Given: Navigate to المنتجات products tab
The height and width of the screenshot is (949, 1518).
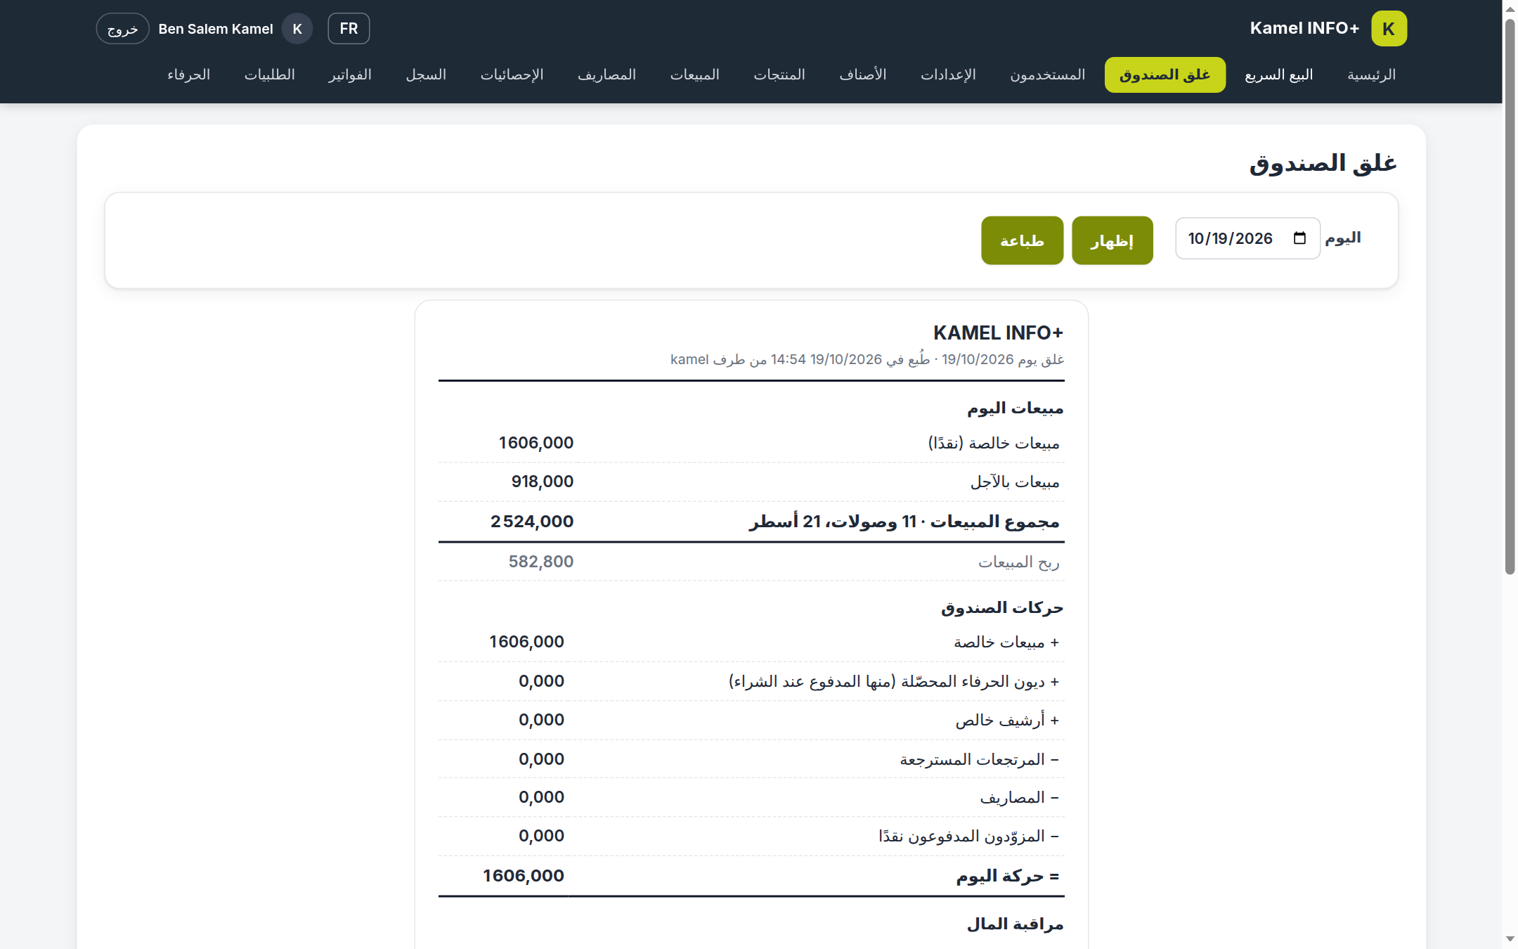Looking at the screenshot, I should (779, 75).
